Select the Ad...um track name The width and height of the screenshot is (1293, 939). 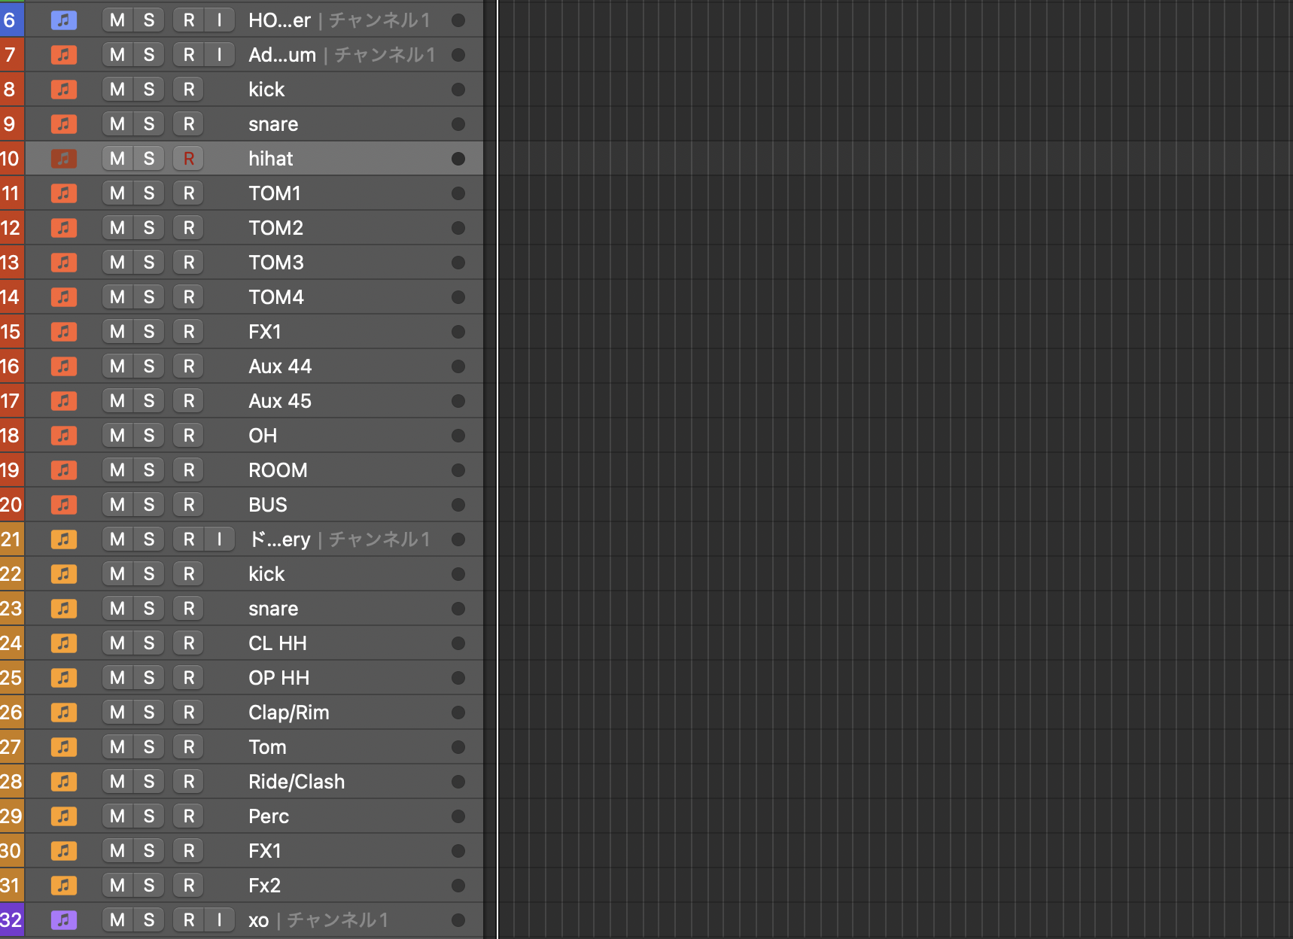point(282,55)
